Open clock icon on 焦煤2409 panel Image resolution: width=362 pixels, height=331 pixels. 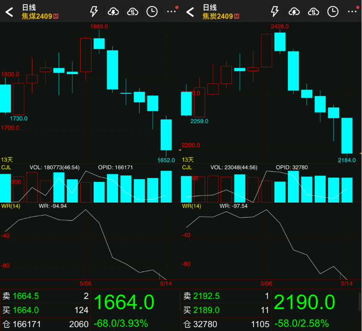(152, 12)
